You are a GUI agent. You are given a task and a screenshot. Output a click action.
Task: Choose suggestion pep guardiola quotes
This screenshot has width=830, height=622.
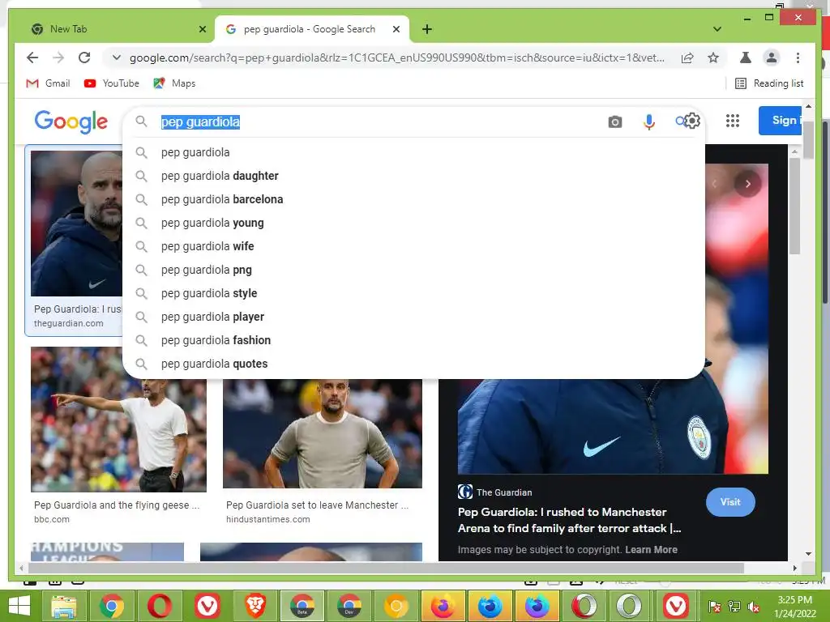pyautogui.click(x=413, y=364)
